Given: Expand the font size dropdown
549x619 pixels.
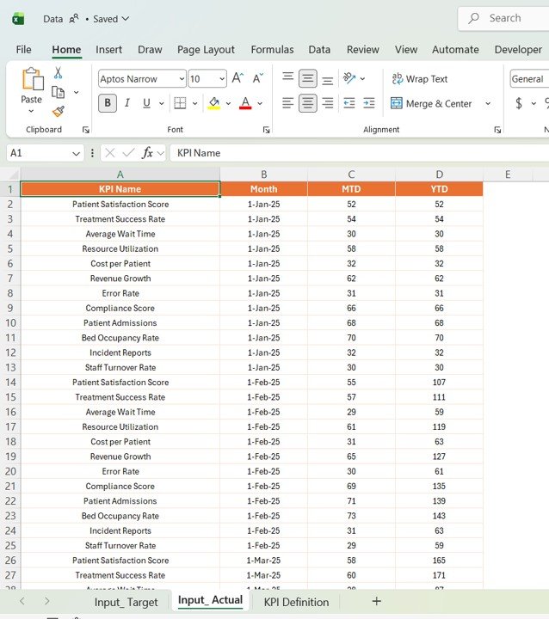Looking at the screenshot, I should click(221, 79).
